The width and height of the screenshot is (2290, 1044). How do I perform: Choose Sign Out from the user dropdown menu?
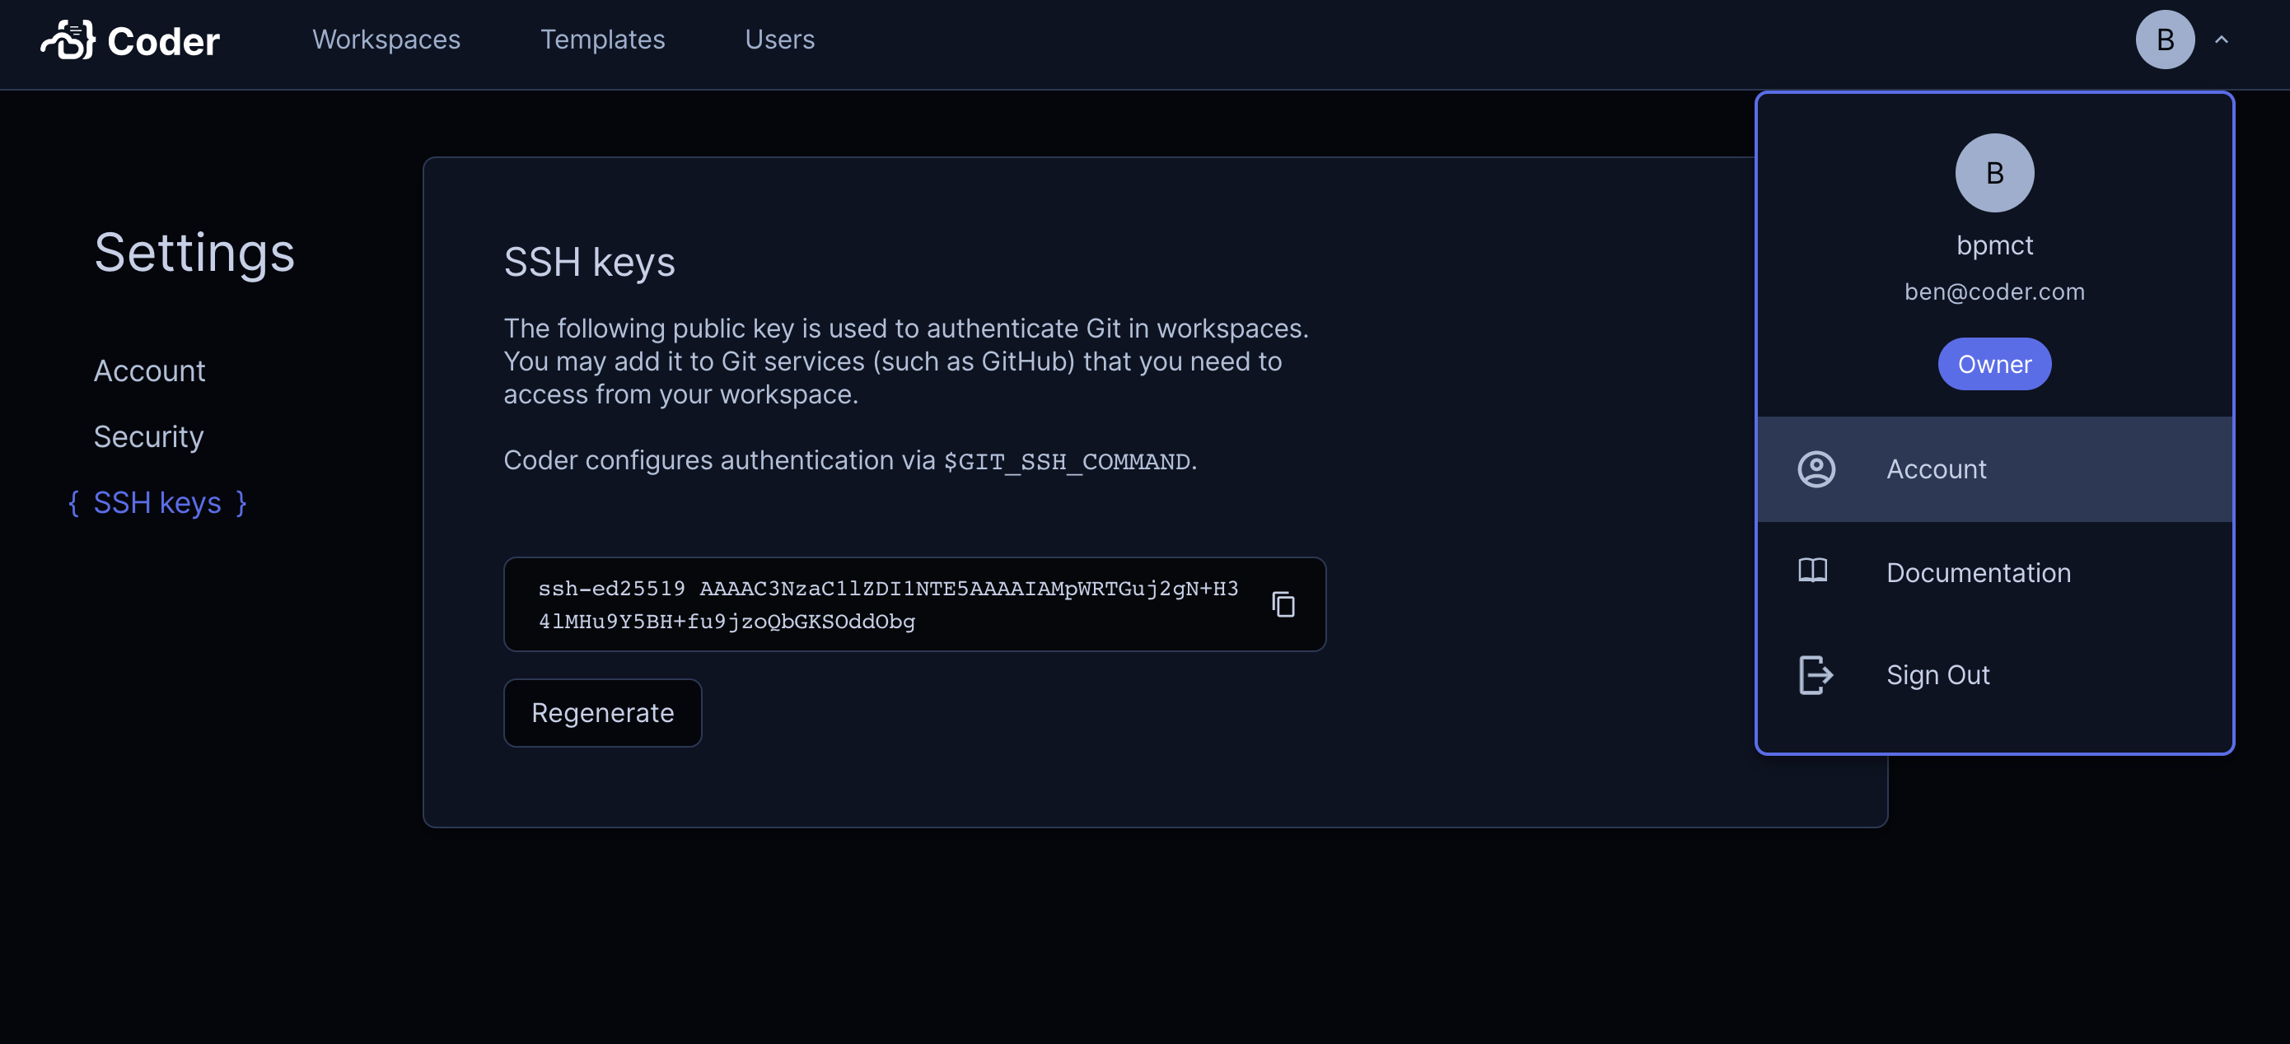[1938, 674]
